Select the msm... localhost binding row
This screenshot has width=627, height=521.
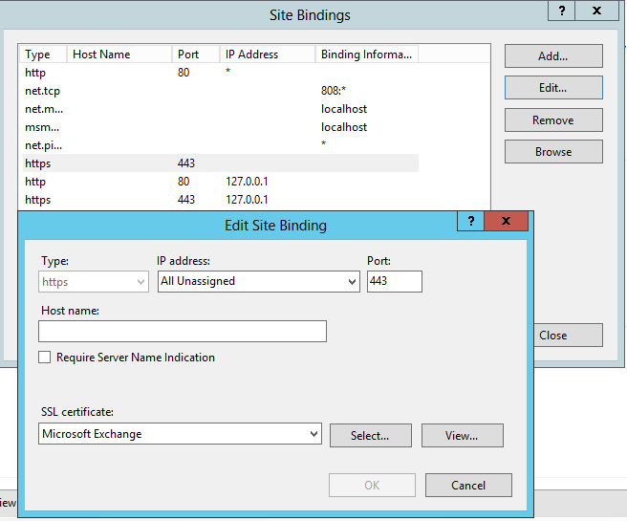click(x=221, y=127)
